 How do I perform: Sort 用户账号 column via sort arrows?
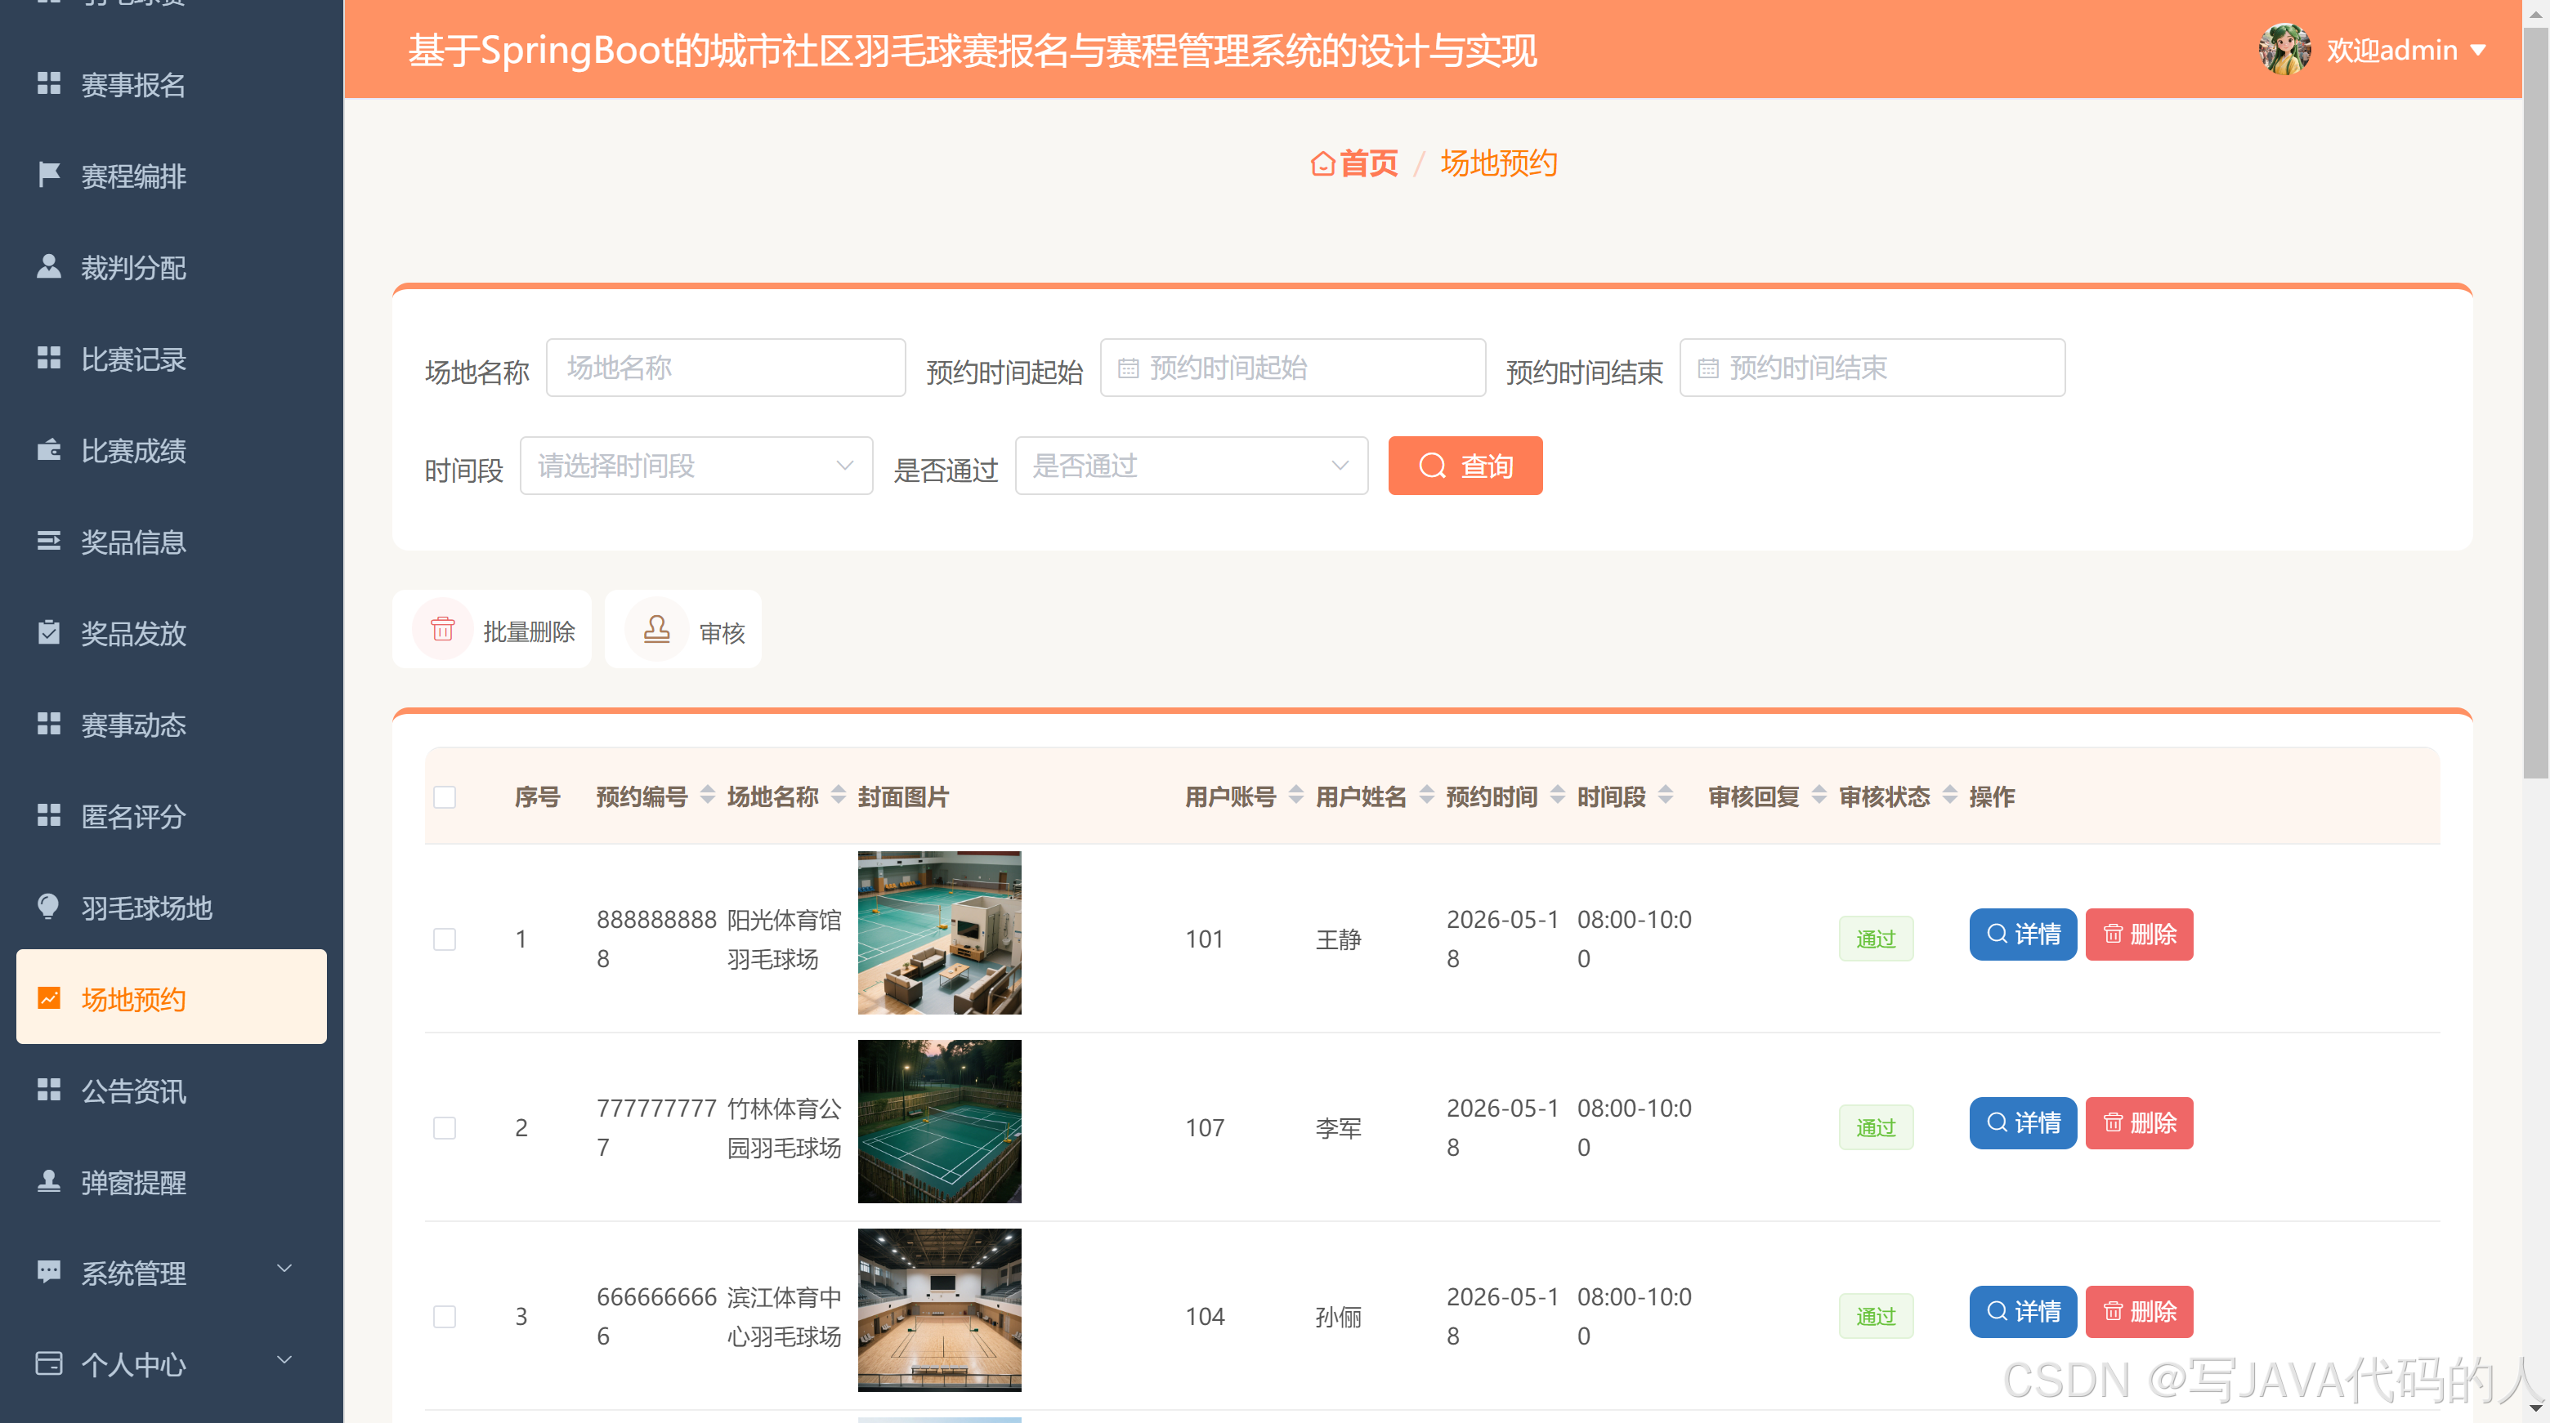click(x=1295, y=795)
